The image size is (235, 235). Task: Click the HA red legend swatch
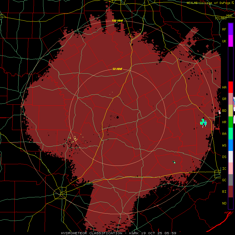pyautogui.click(x=231, y=87)
